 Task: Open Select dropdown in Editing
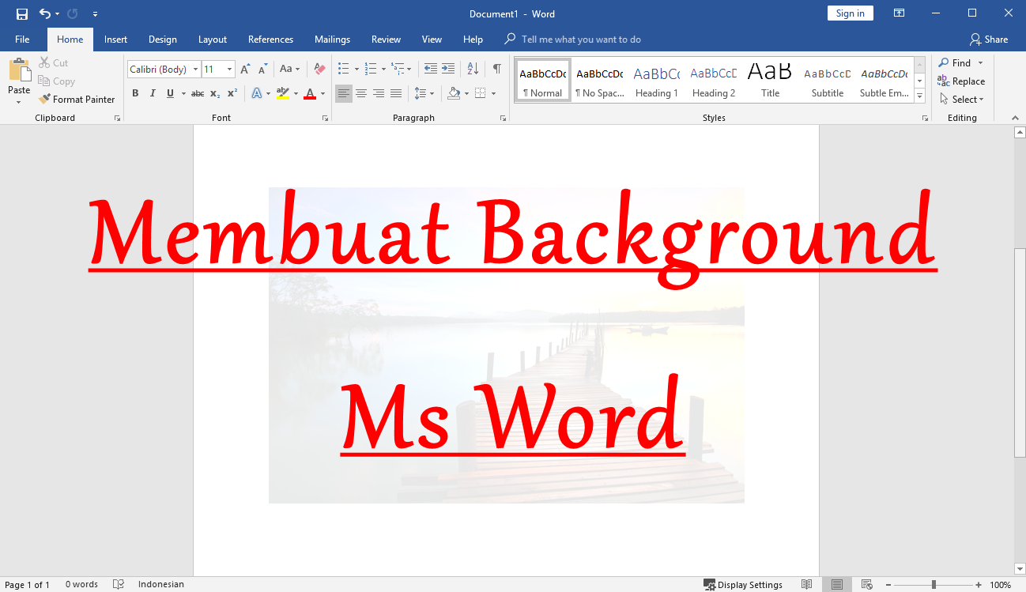[x=961, y=99]
